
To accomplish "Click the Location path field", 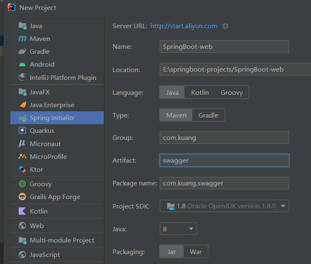I will [235, 70].
